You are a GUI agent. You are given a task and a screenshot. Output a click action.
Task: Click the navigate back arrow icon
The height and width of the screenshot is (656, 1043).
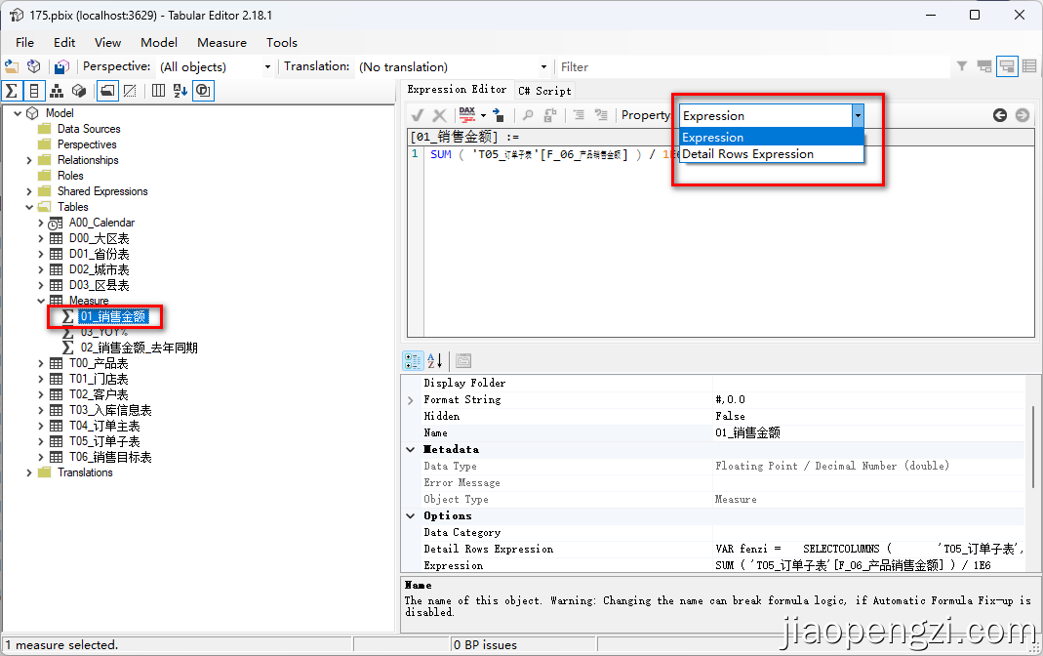tap(1000, 115)
